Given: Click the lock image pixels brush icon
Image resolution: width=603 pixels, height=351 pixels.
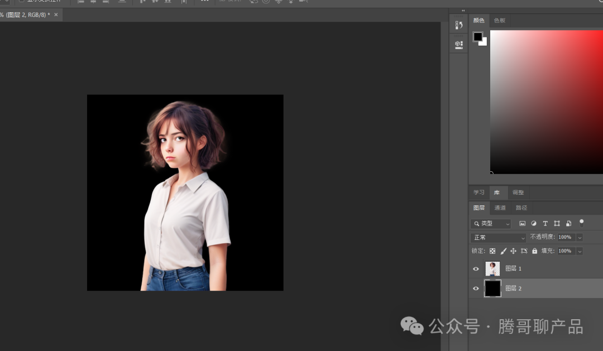Looking at the screenshot, I should point(503,251).
